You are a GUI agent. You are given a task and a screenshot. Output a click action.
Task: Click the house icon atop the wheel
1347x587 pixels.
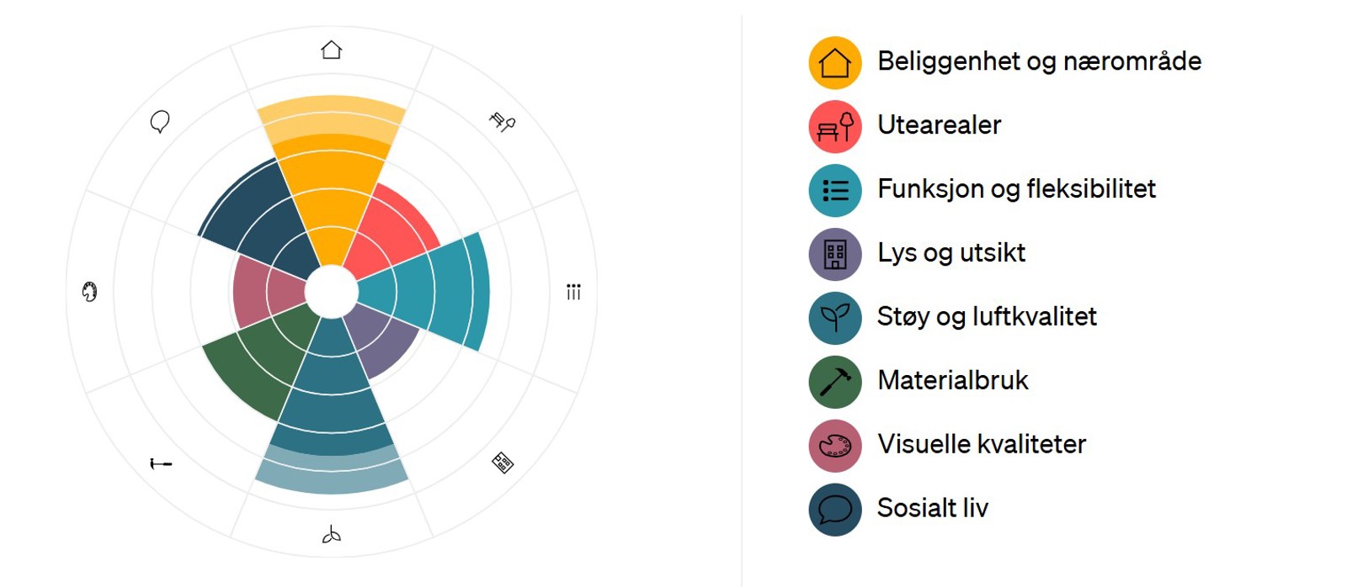(x=332, y=50)
